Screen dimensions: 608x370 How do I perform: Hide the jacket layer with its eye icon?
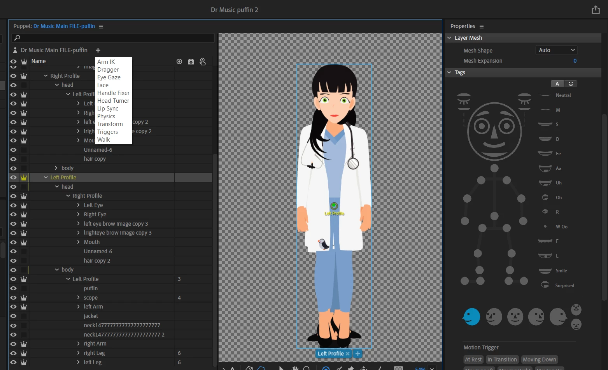click(13, 316)
